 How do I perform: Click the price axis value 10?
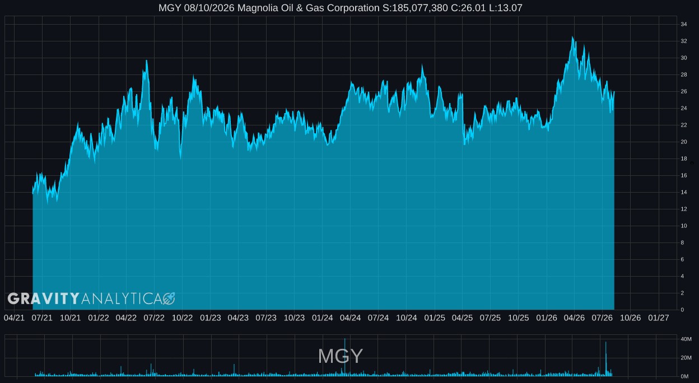pos(684,226)
